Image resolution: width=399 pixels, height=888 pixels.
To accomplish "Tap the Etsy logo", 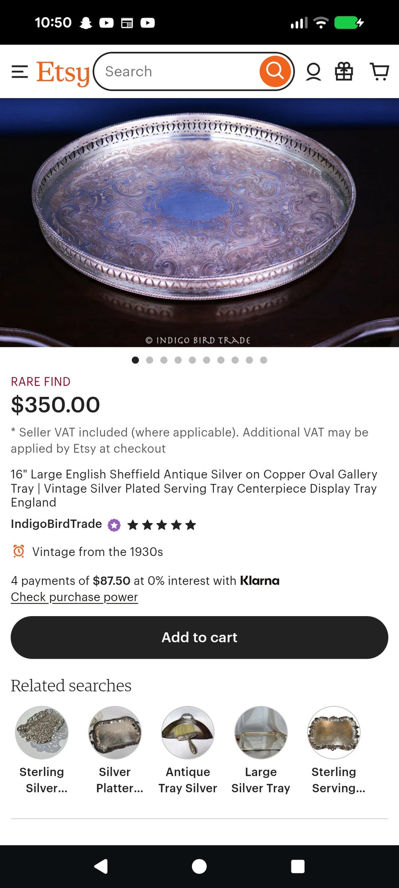I will click(63, 73).
